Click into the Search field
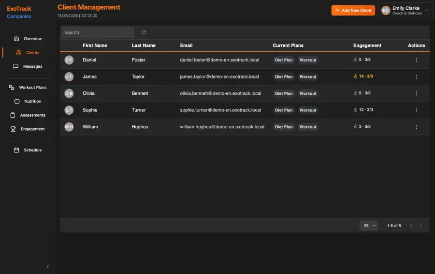 [98, 32]
